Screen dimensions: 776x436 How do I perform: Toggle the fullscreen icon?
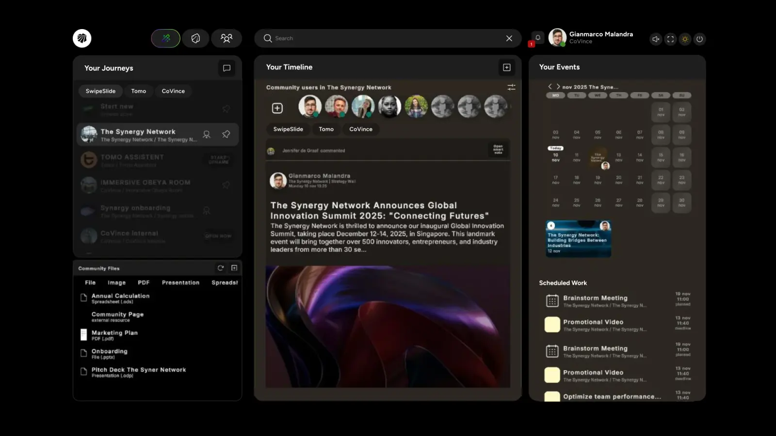point(670,39)
